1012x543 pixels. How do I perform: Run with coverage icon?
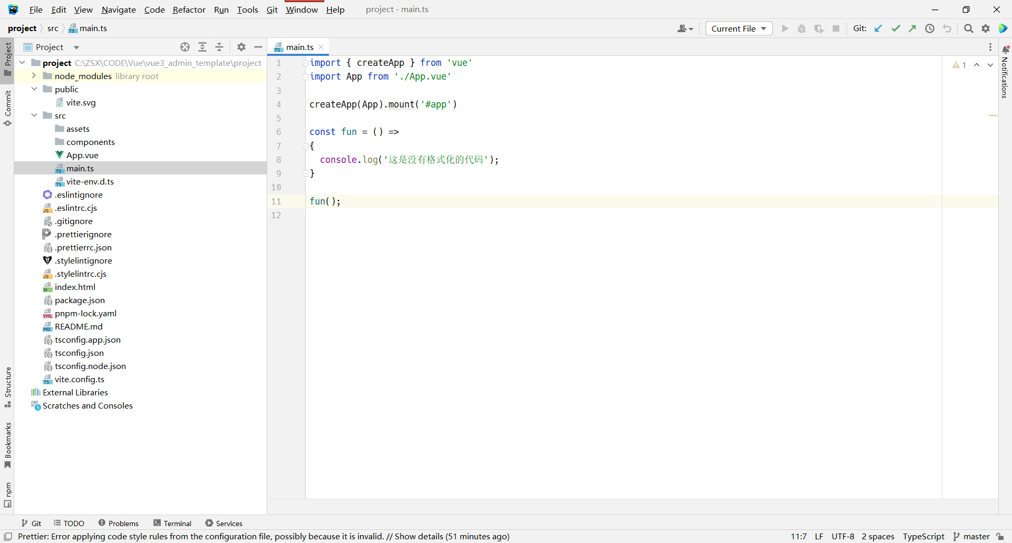click(819, 28)
